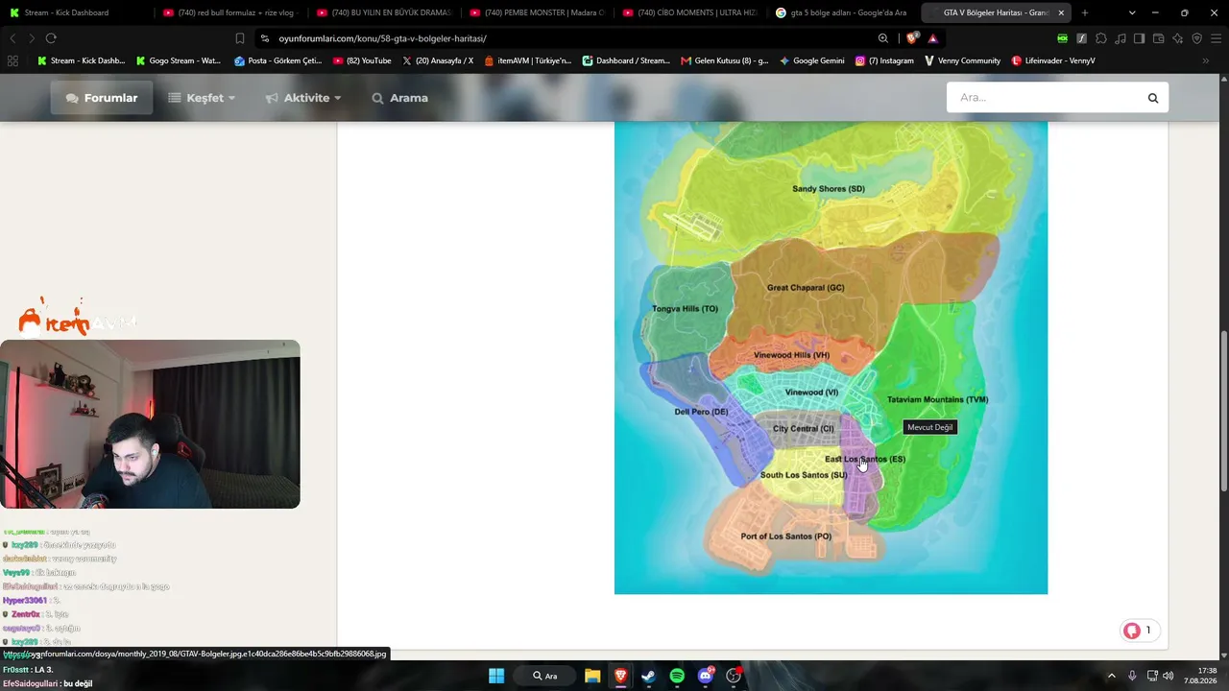The image size is (1229, 691).
Task: Expand the Keşfet dropdown menu
Action: coord(202,98)
